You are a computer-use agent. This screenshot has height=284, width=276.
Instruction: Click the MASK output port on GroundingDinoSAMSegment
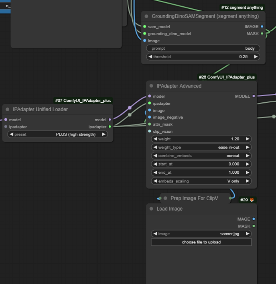coord(262,34)
